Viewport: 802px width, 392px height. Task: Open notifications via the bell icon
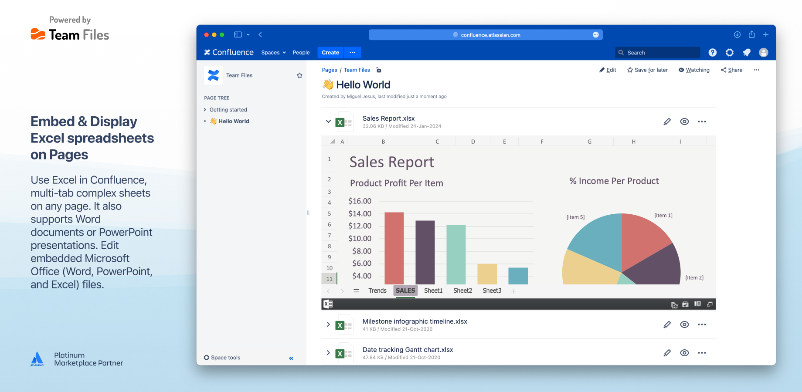(x=746, y=52)
